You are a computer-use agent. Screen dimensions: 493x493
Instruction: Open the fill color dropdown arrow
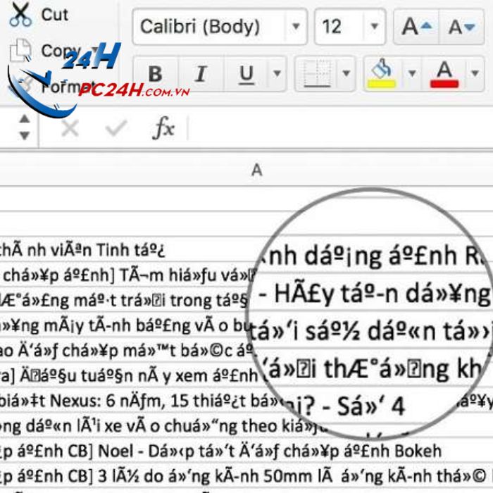coord(412,74)
